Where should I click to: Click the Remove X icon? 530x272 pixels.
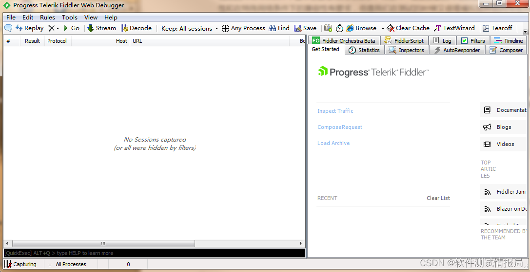coord(51,28)
